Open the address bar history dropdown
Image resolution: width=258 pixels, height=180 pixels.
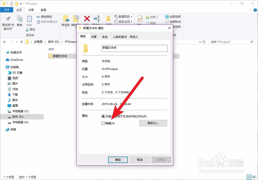pyautogui.click(x=200, y=42)
